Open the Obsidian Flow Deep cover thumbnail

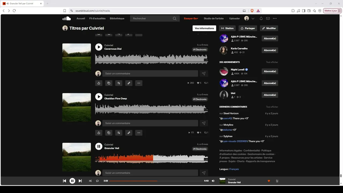pos(77,107)
